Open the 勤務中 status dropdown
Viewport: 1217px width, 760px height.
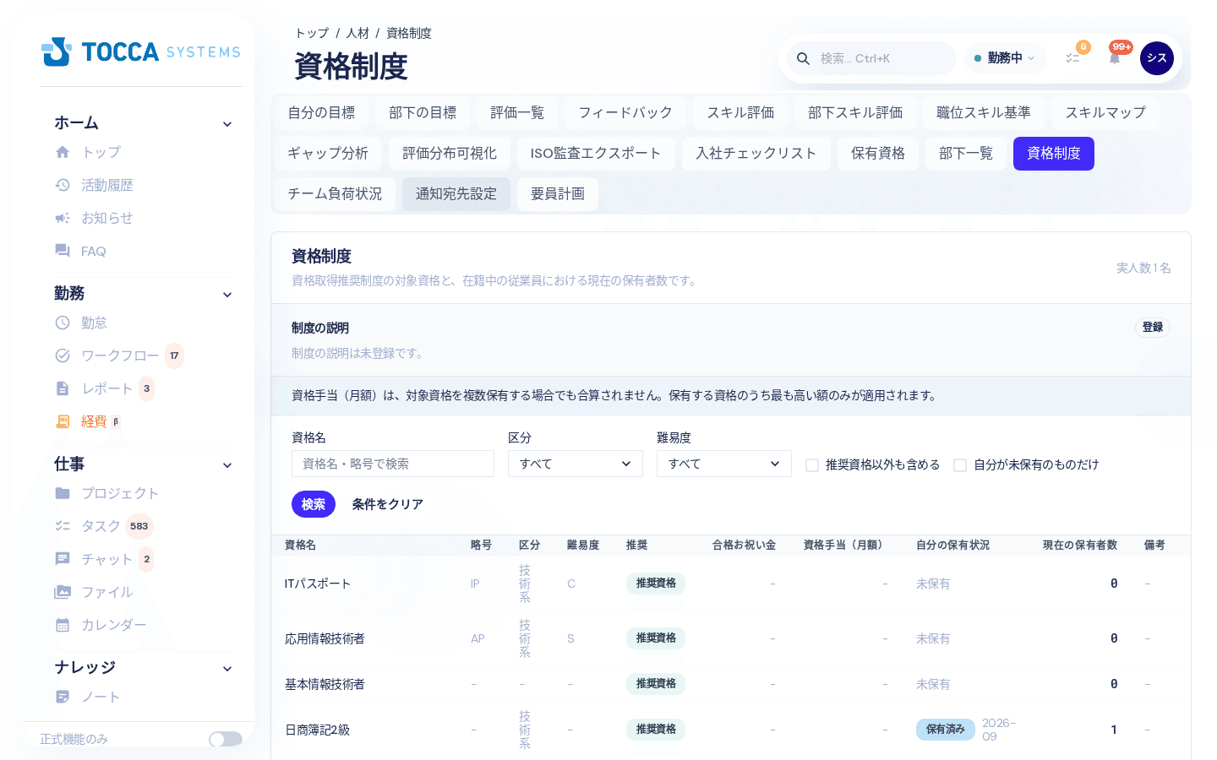[1005, 58]
